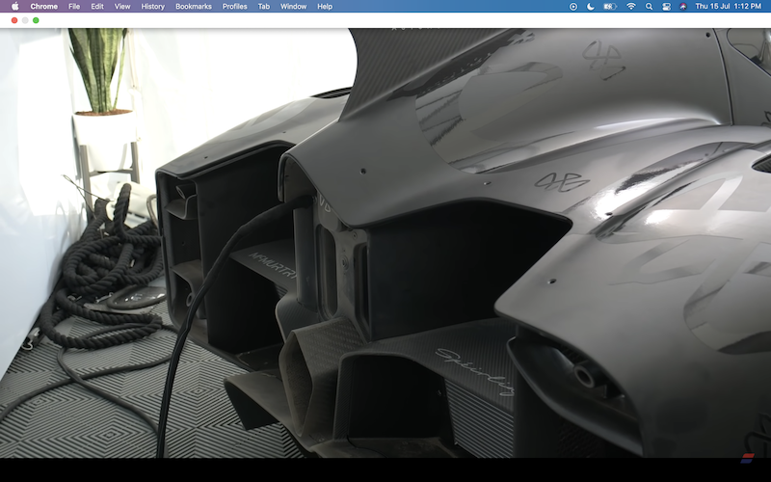Open the Help menu

coord(325,6)
